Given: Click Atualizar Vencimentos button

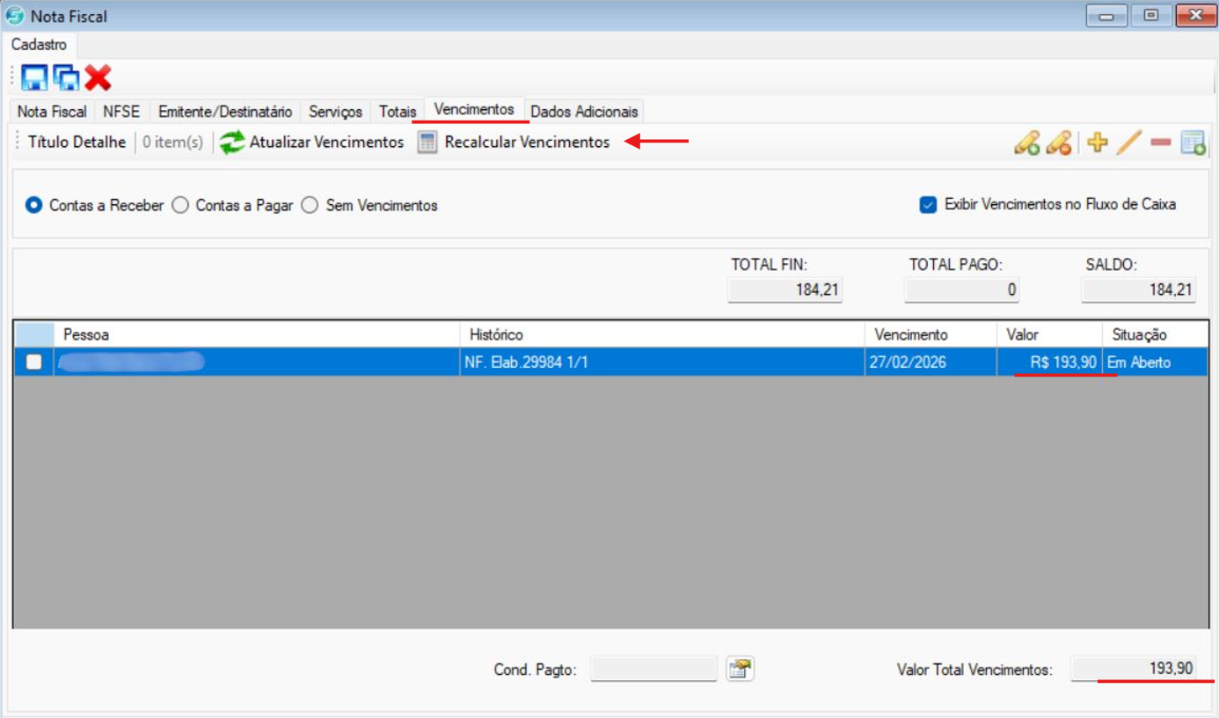Looking at the screenshot, I should coord(312,142).
